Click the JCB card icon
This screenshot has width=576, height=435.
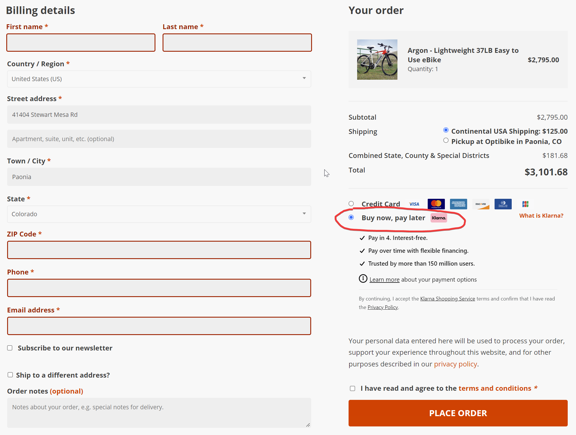(x=525, y=204)
